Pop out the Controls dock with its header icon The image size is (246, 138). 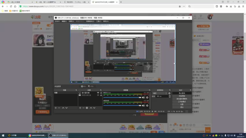(190, 90)
